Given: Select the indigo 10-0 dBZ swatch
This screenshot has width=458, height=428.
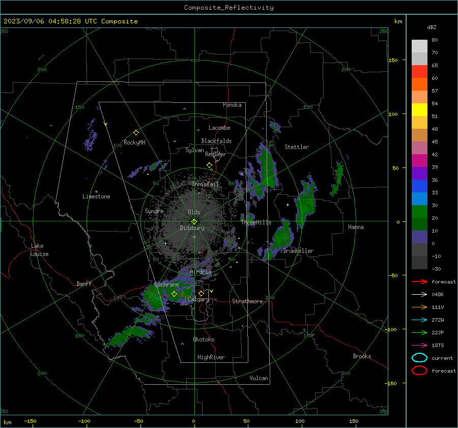Looking at the screenshot, I should [419, 237].
